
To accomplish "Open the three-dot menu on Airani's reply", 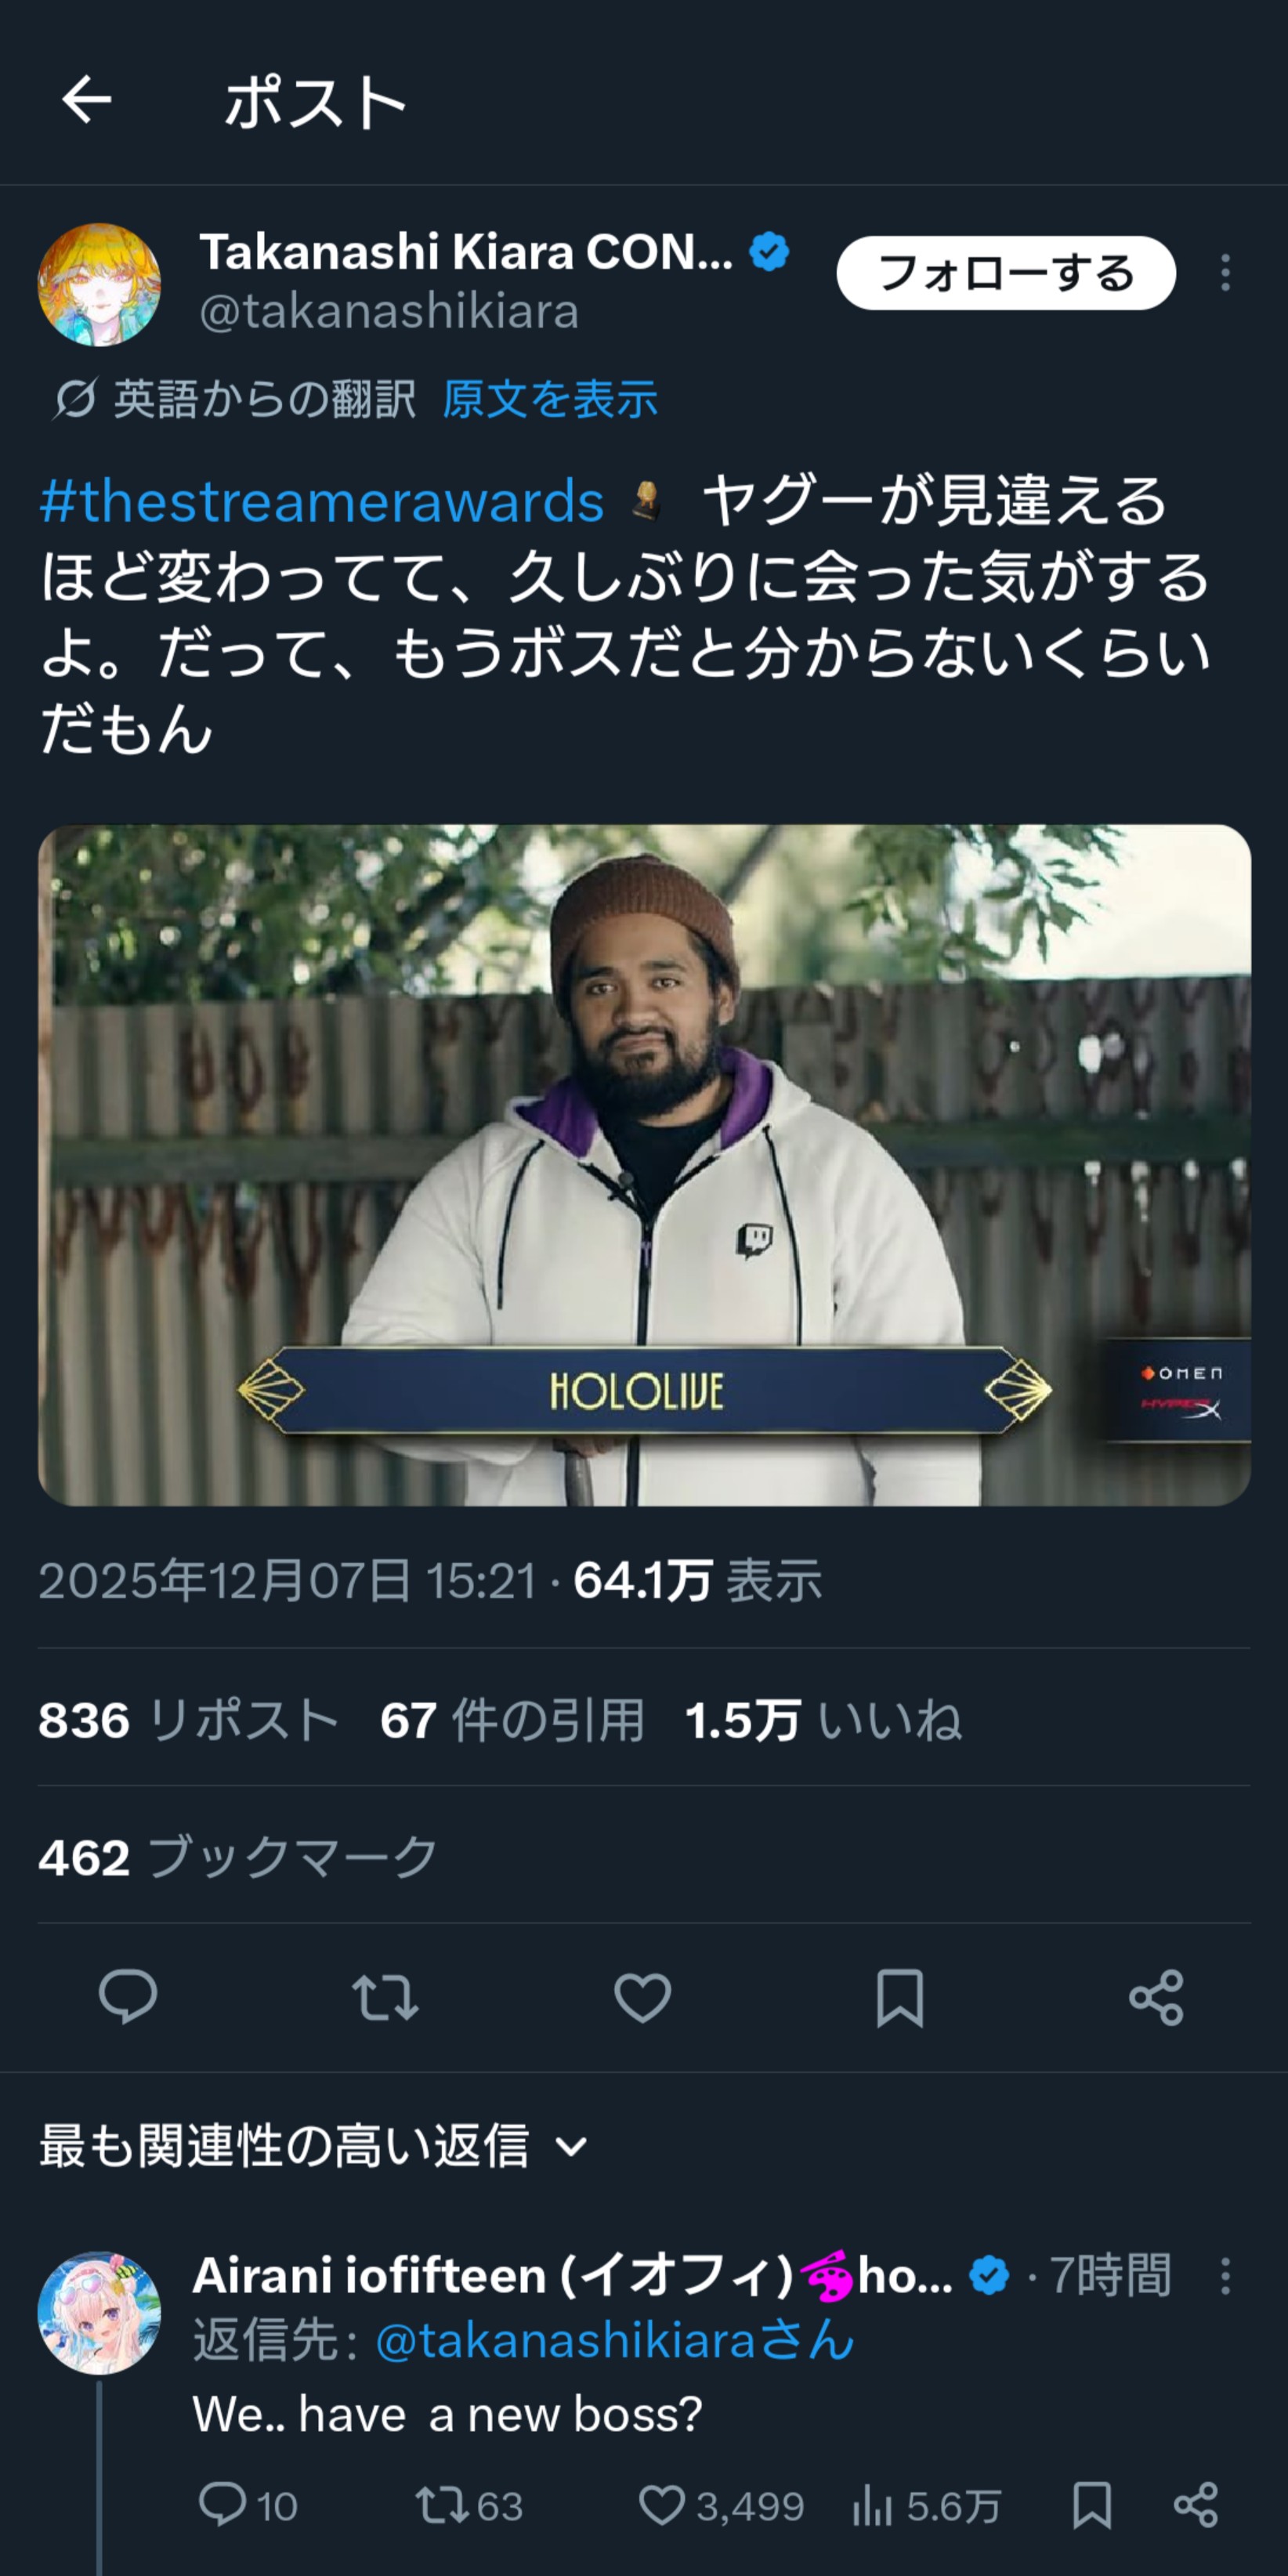I will click(x=1225, y=2276).
